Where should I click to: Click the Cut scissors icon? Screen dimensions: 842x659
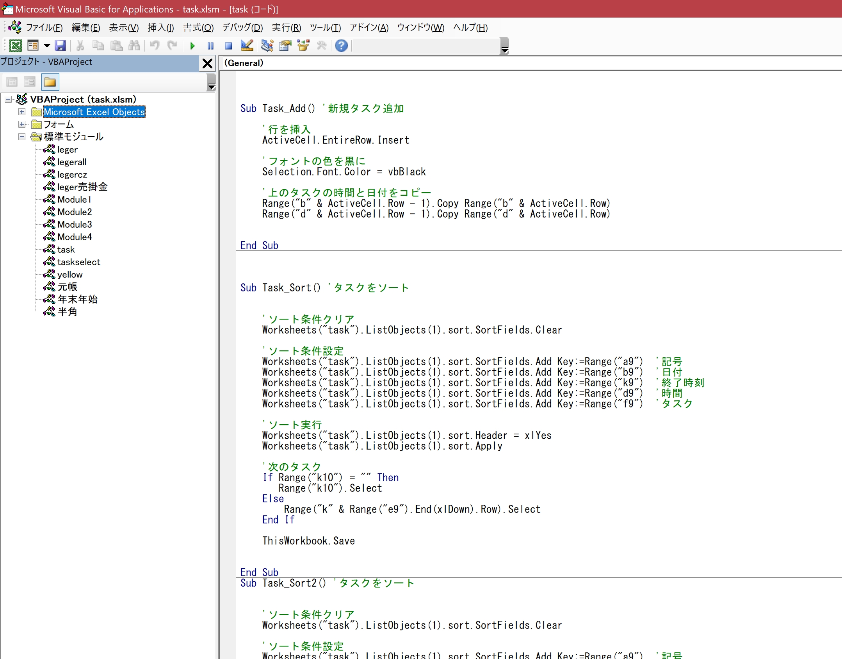tap(80, 46)
